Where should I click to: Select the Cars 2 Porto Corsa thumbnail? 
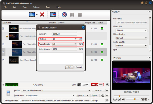coord(14,60)
